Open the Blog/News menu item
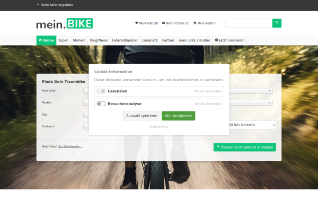Image resolution: width=318 pixels, height=199 pixels. point(99,40)
